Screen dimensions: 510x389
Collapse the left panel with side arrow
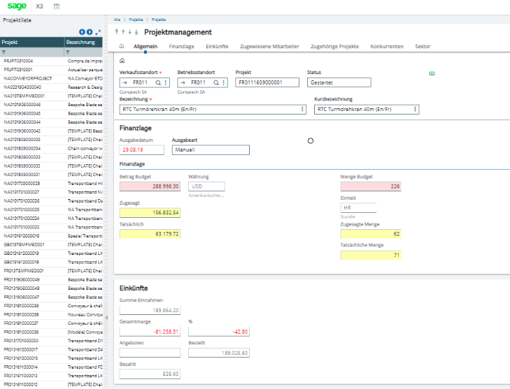pyautogui.click(x=106, y=318)
